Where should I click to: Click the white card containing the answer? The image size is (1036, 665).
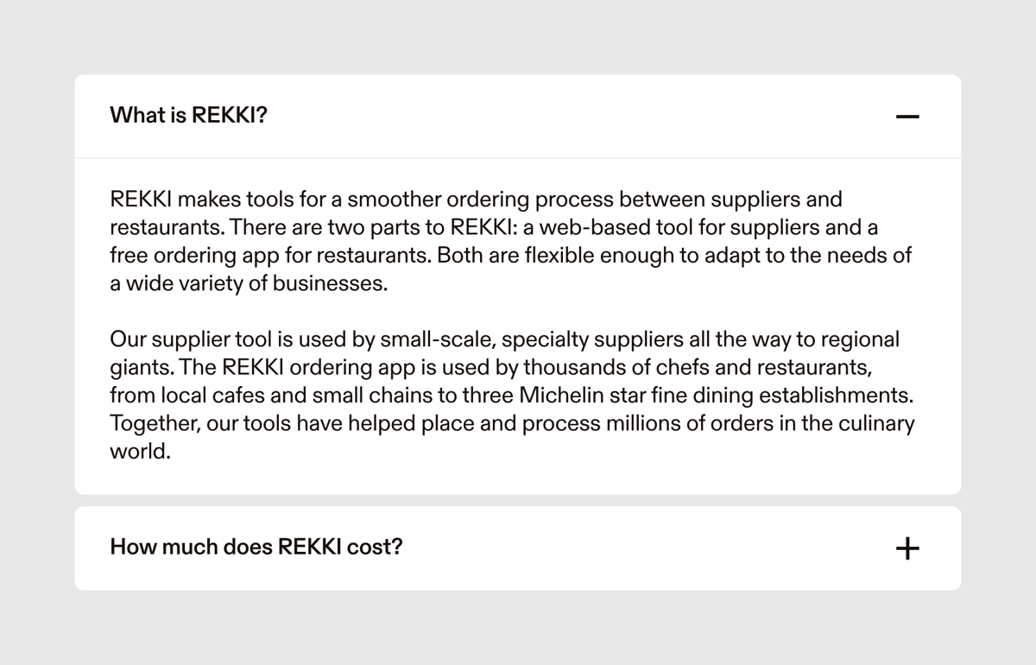click(x=518, y=324)
